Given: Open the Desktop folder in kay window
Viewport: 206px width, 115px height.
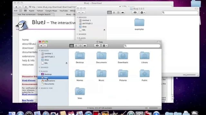Looking at the screenshot, I should click(80, 56).
